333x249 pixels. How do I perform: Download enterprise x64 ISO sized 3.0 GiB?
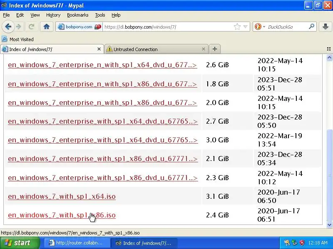(103, 140)
